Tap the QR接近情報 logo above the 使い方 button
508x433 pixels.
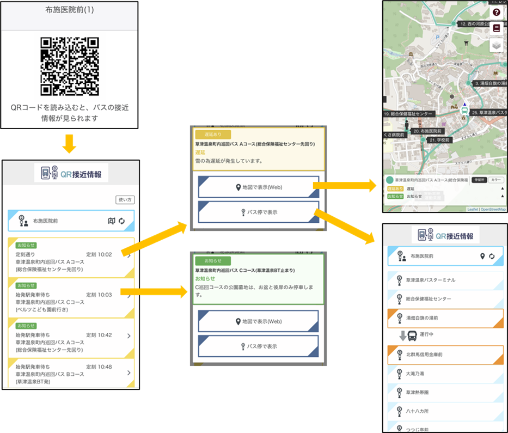71,173
